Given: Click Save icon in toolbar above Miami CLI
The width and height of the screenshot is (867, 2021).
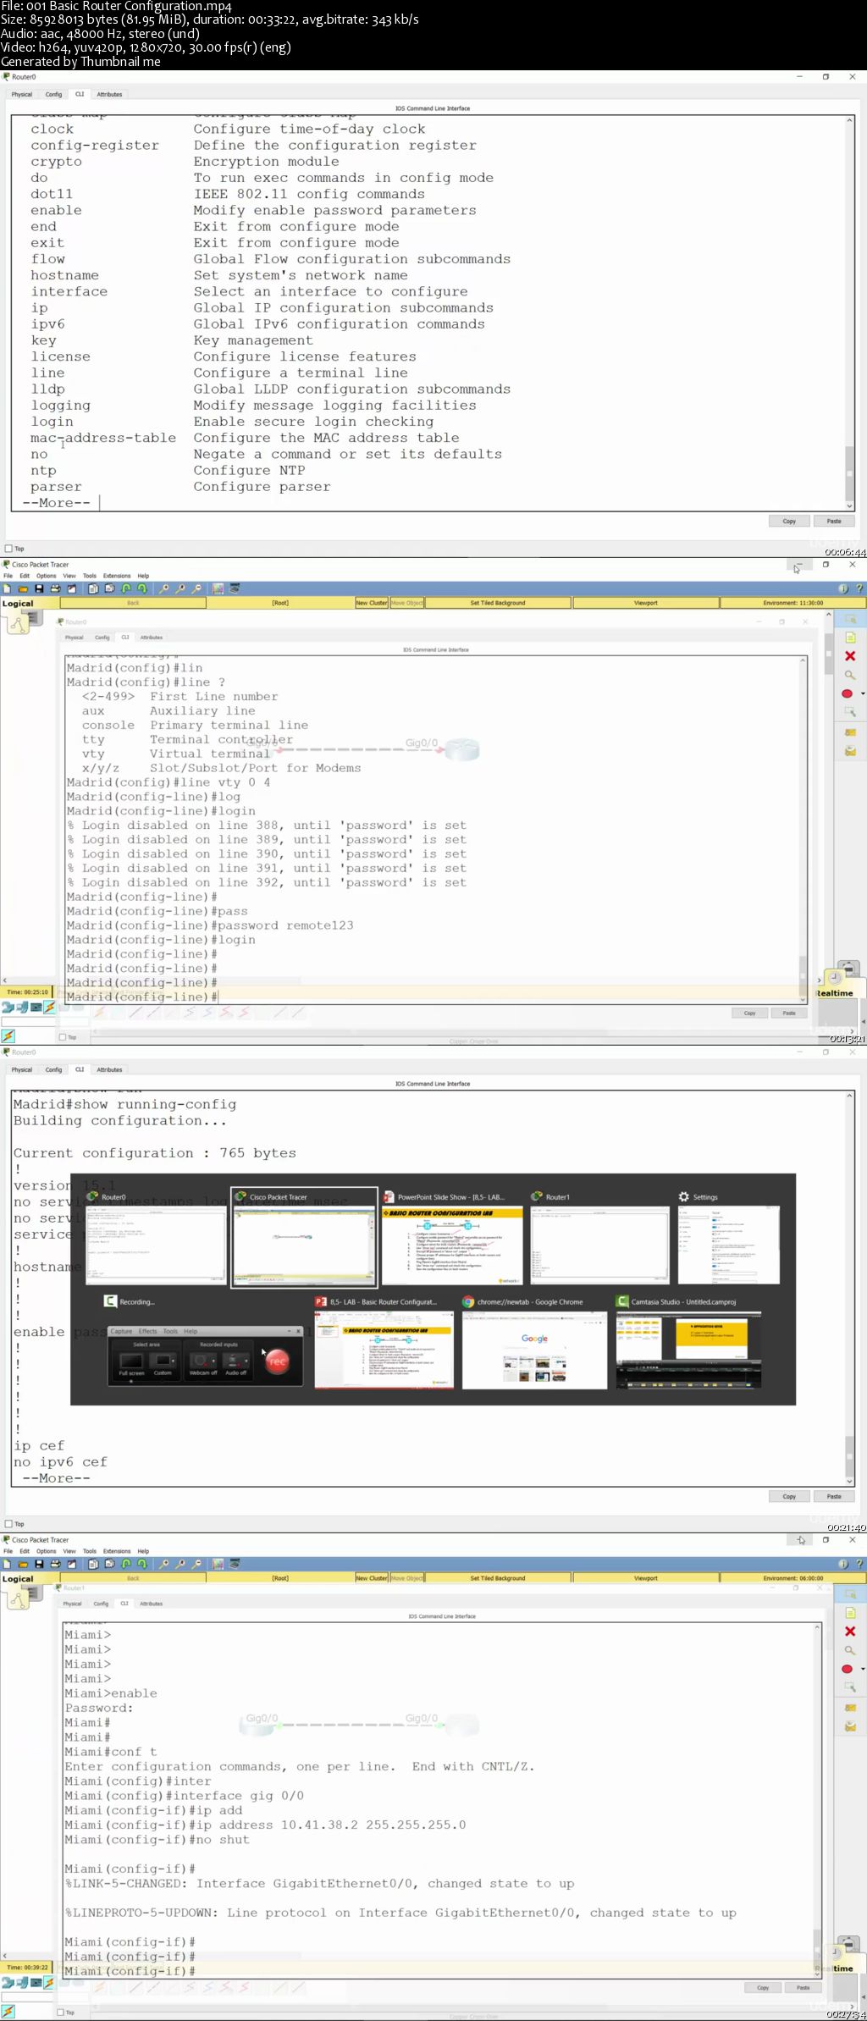Looking at the screenshot, I should (39, 1564).
